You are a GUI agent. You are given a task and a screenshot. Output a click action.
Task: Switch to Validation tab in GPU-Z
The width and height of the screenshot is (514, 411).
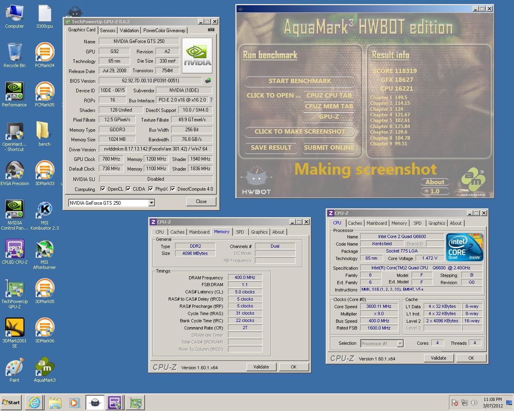tap(129, 31)
